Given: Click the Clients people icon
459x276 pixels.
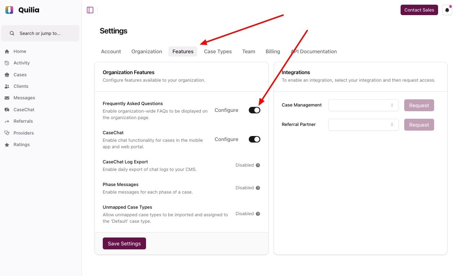Looking at the screenshot, I should pos(7,86).
